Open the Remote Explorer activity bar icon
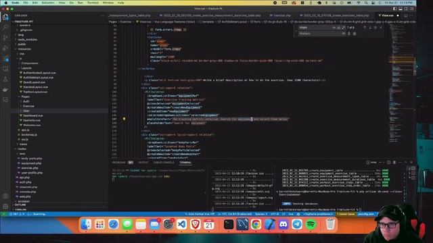 point(5,69)
